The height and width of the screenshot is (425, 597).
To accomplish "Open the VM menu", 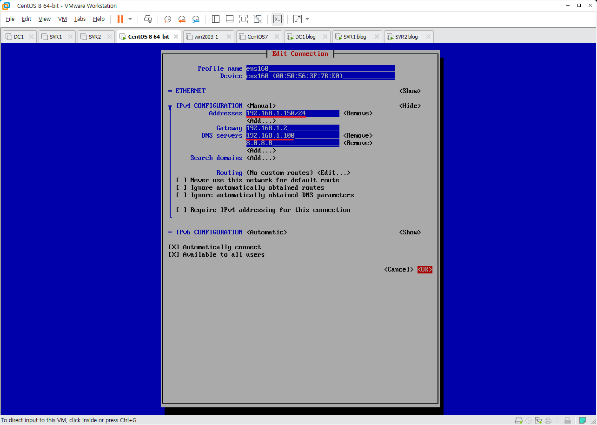I will point(62,19).
